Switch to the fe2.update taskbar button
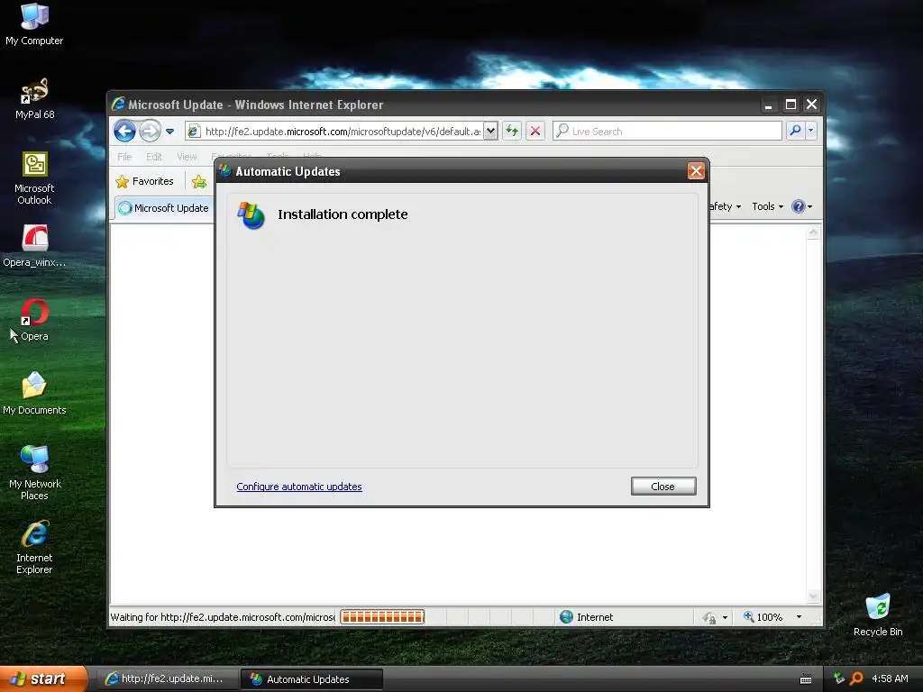Screen dimensions: 923x692 pyautogui.click(x=168, y=678)
